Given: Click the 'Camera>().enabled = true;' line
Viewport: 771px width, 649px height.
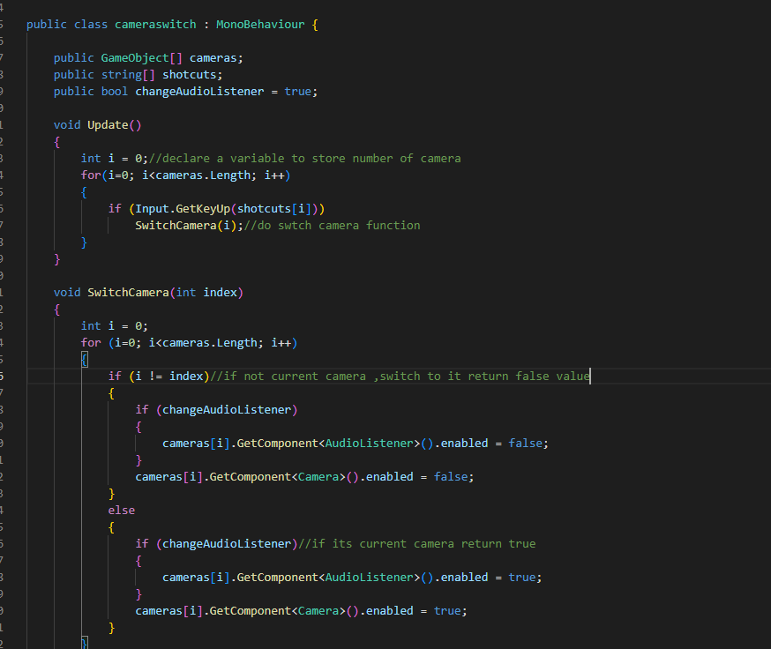Looking at the screenshot, I should tap(301, 611).
